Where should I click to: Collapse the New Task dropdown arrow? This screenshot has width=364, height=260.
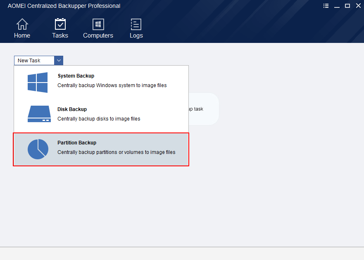[59, 61]
